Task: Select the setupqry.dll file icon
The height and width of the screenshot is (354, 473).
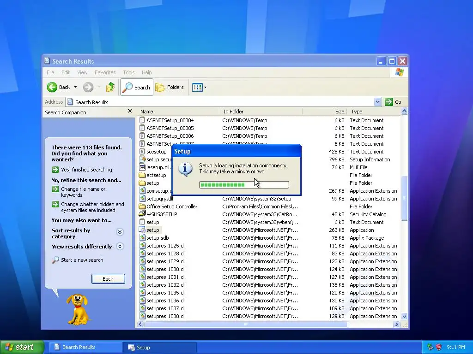Action: [x=142, y=198]
